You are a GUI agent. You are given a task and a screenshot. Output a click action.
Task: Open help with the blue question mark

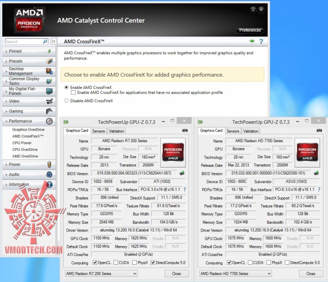pyautogui.click(x=261, y=41)
